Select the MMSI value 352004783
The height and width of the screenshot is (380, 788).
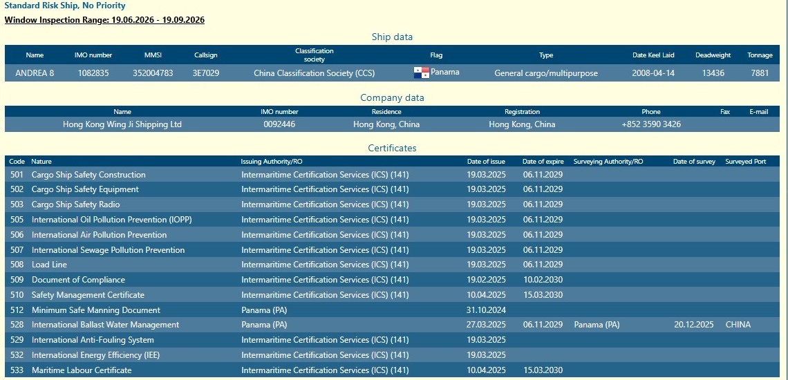click(153, 73)
